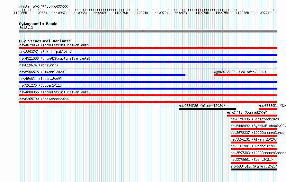The height and width of the screenshot is (182, 286).
Task: Click the red bar of nsv6365790
Action: click(148, 102)
